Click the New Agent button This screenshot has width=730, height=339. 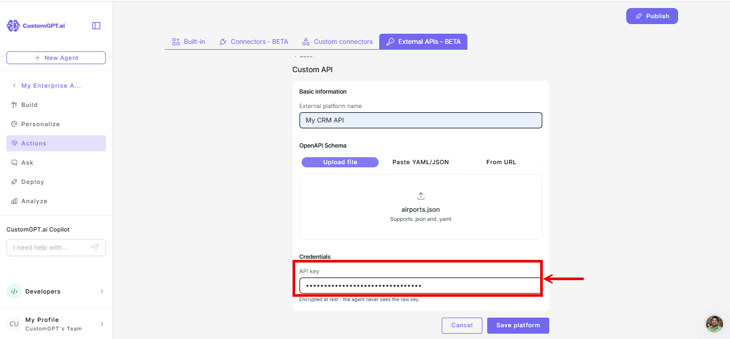[56, 58]
